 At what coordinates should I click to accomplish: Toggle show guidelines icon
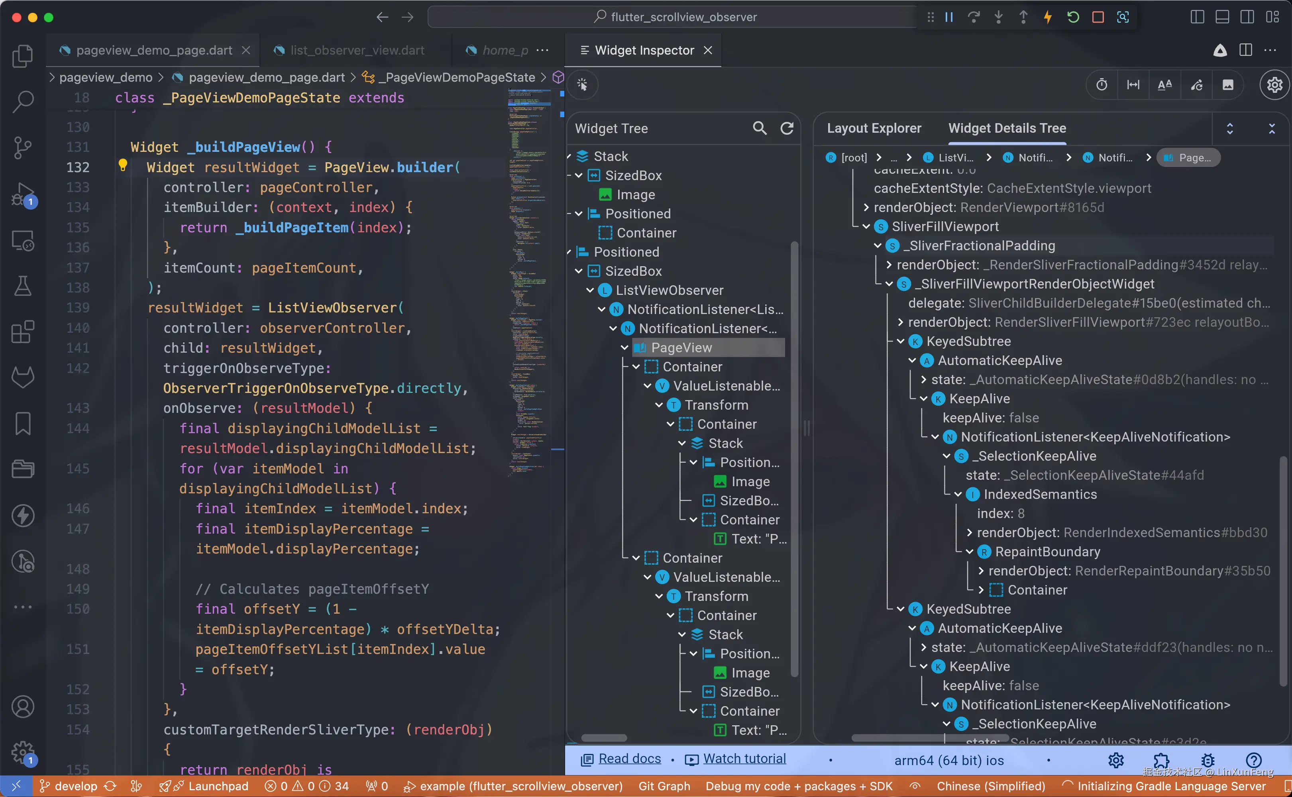[1133, 85]
